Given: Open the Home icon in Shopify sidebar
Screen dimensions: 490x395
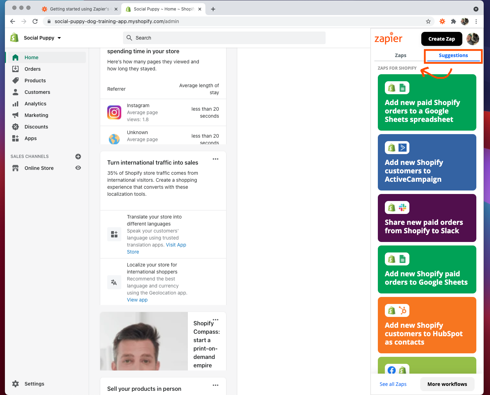Looking at the screenshot, I should click(x=15, y=57).
